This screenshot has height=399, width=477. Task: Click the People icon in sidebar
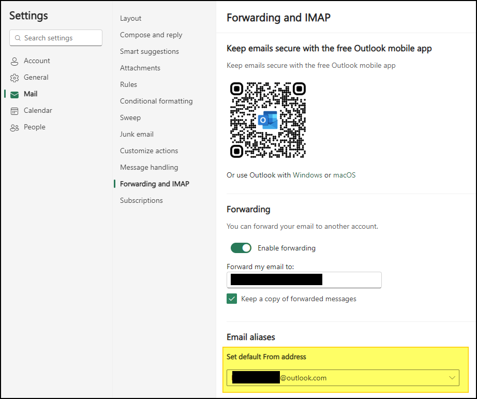point(14,127)
